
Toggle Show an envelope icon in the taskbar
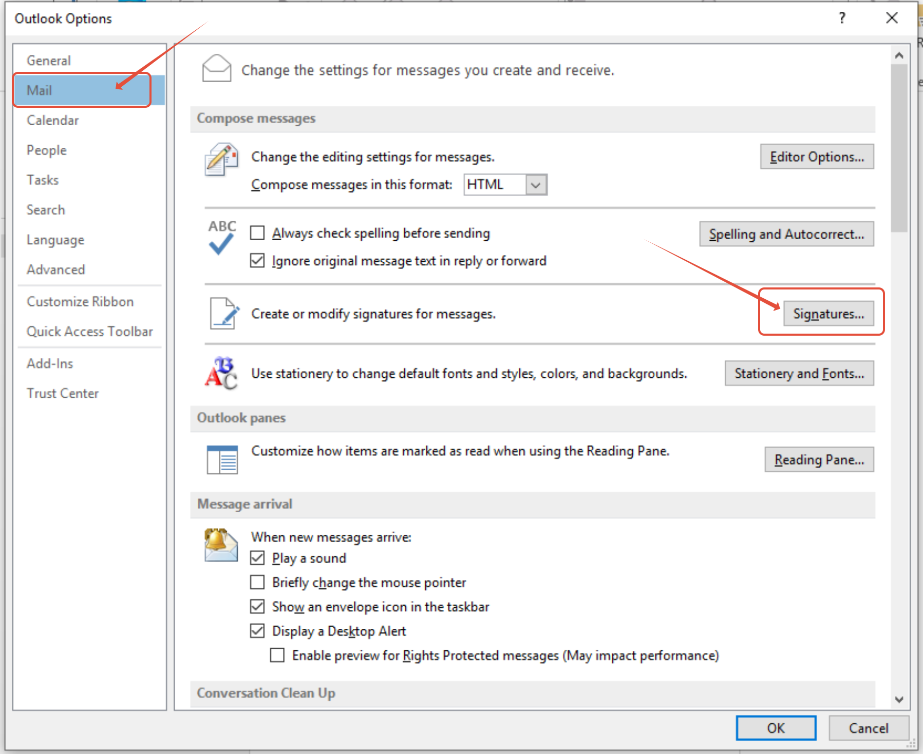[x=257, y=607]
